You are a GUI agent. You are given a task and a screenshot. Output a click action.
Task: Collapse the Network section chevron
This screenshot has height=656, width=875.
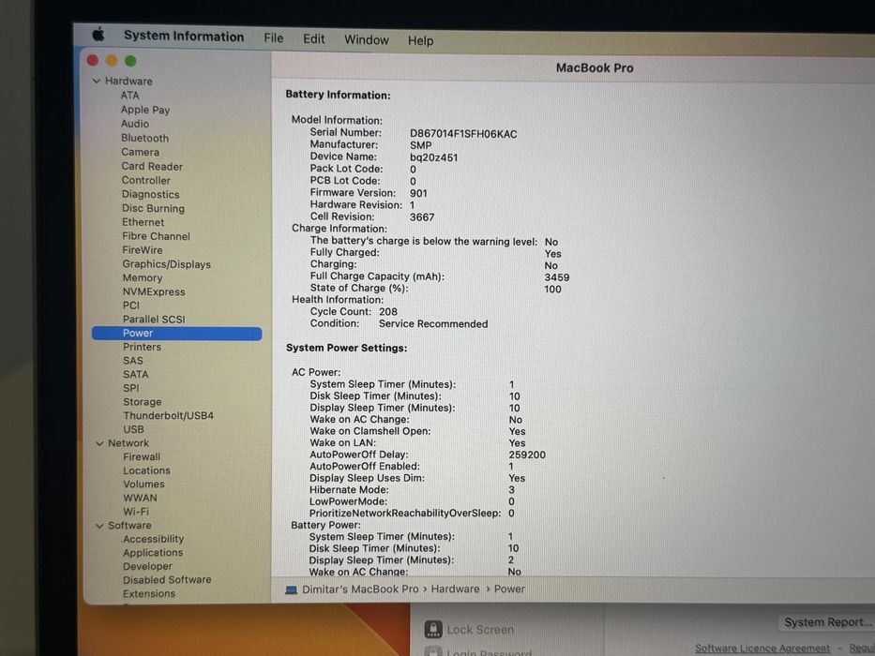tap(99, 443)
